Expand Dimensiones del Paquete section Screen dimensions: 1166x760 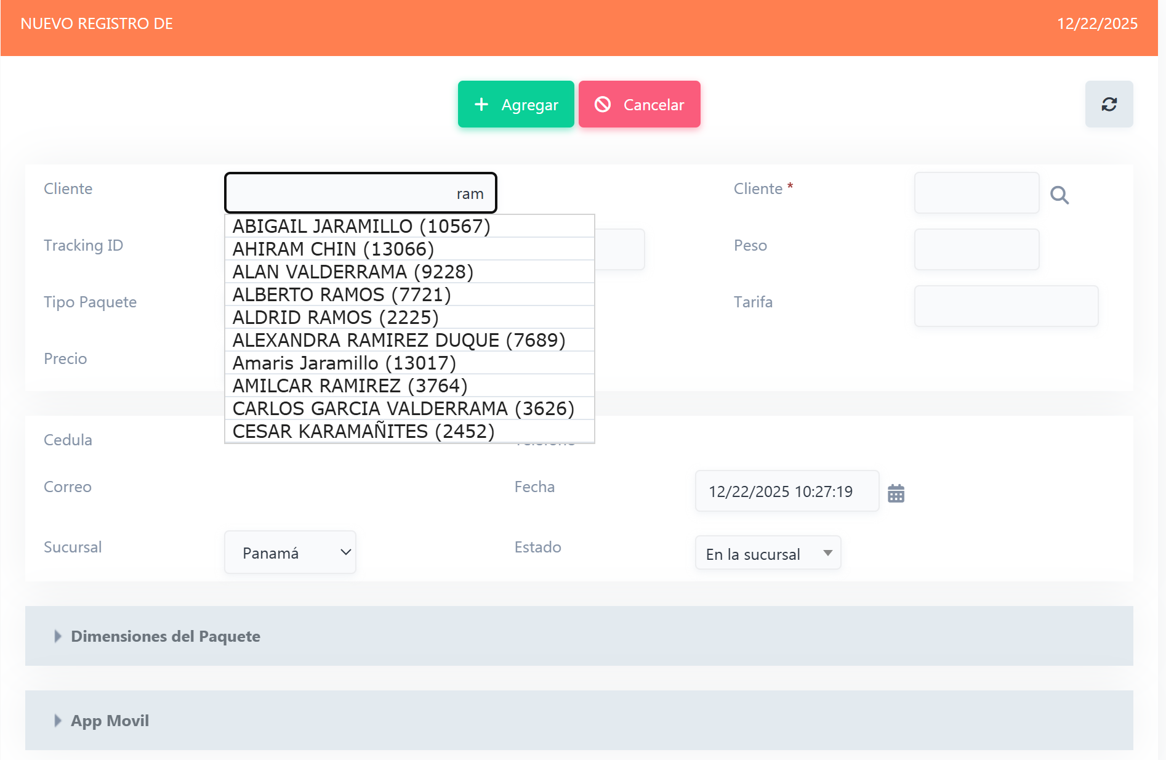click(165, 636)
